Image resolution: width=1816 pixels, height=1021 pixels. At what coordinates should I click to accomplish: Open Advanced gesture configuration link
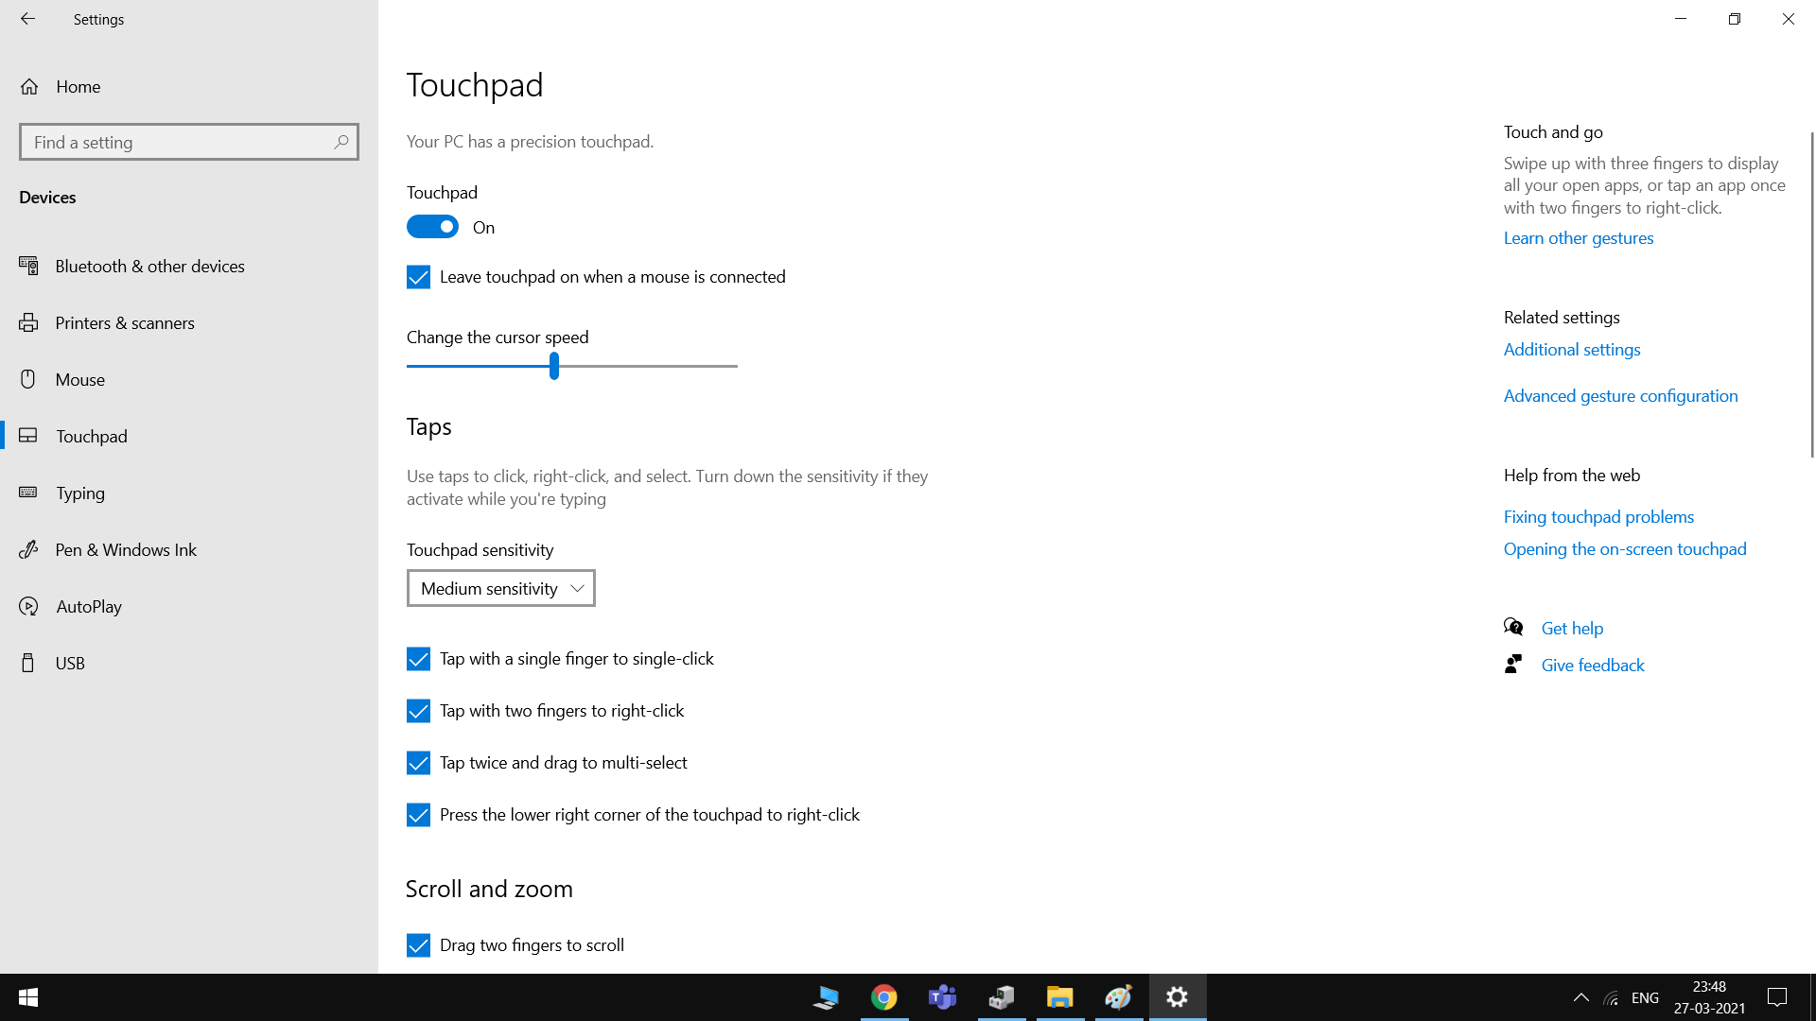[1620, 396]
